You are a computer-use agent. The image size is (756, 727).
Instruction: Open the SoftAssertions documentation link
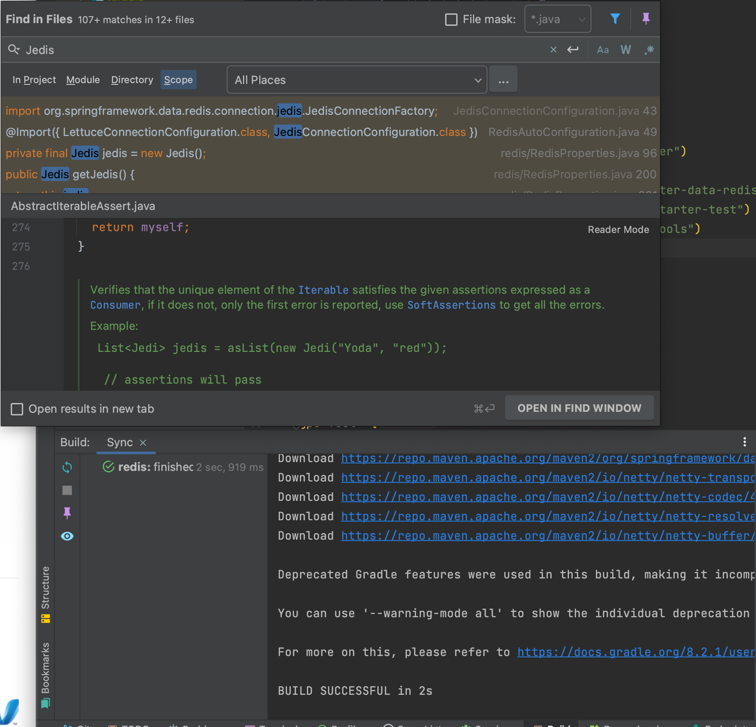451,305
